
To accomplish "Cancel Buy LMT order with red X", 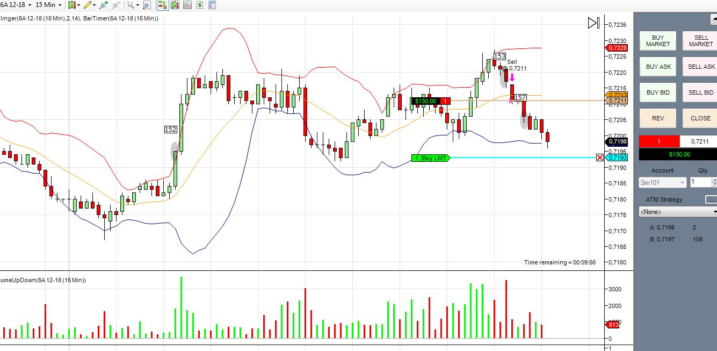I will point(599,157).
